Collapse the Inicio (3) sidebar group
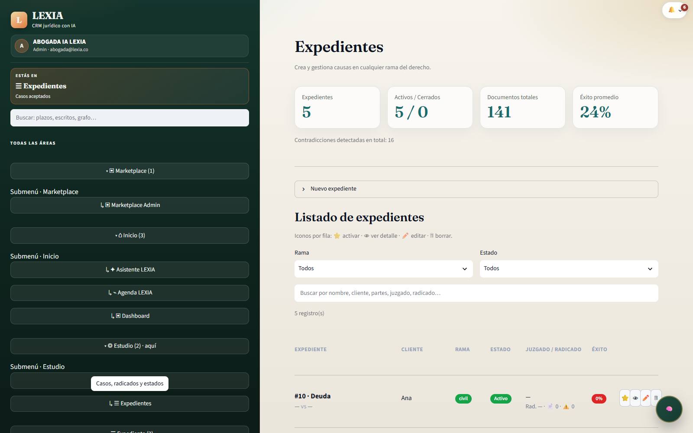Viewport: 693px width, 433px height. pos(130,236)
